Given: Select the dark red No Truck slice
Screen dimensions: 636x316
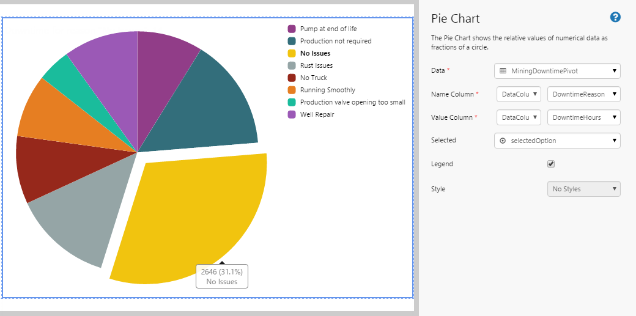Looking at the screenshot, I should 61,166.
